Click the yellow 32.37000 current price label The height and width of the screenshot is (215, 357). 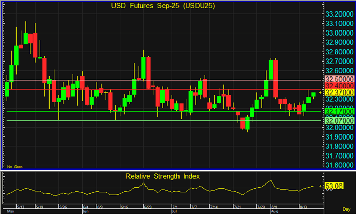(339, 92)
